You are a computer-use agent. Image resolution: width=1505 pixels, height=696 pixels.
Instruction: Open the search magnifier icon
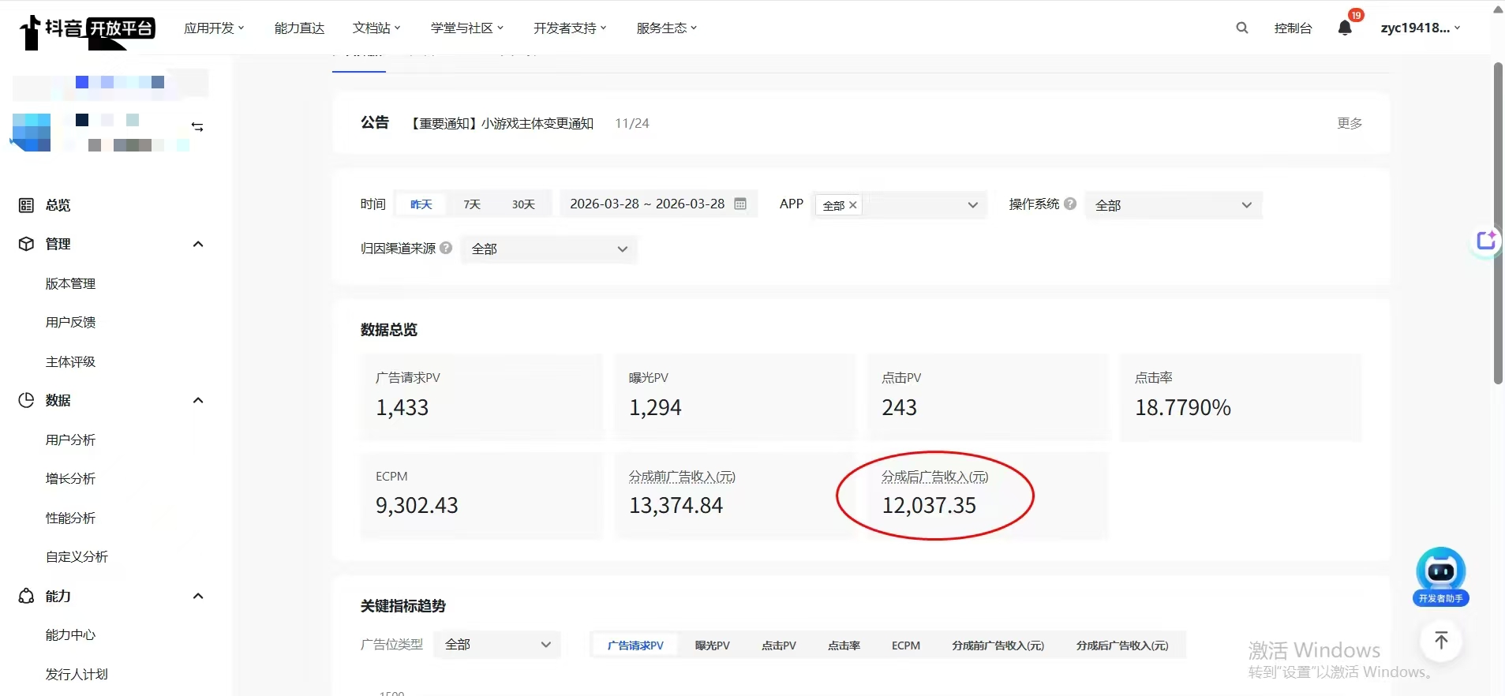click(1242, 28)
